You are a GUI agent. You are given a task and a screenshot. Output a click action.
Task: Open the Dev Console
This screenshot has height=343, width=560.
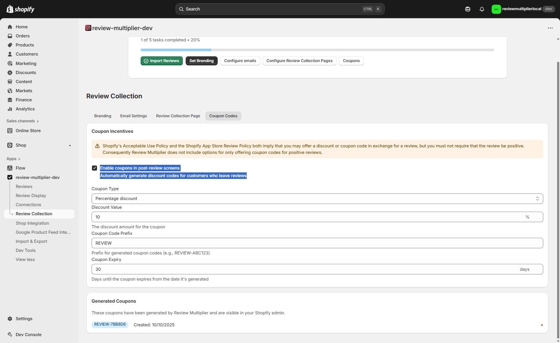28,334
